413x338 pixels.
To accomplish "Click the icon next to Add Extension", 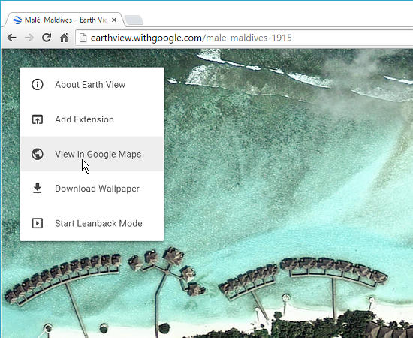I will click(38, 119).
